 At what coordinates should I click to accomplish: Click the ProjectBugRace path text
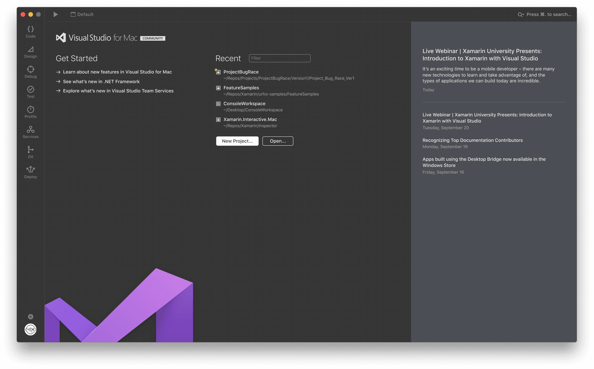(289, 78)
